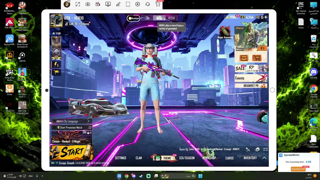Click the Team Up recruitment chat message
The width and height of the screenshot is (320, 180).
[x=209, y=149]
